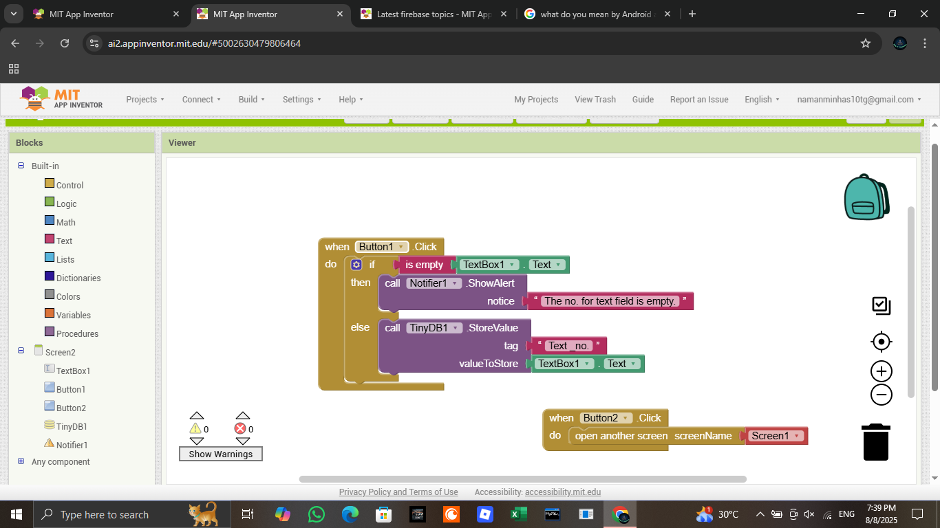
Task: Collapse the Built-in blocks tree
Action: [21, 166]
